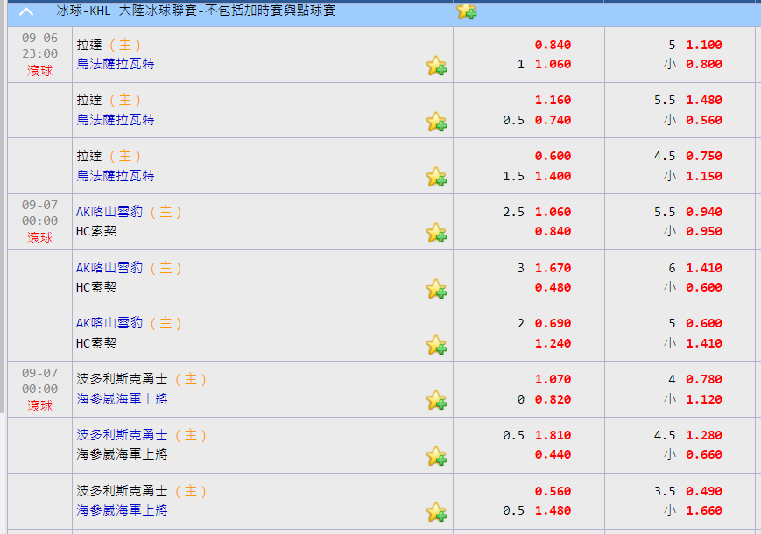Choose over 5.5 odds 1.480
The width and height of the screenshot is (761, 534).
[704, 100]
